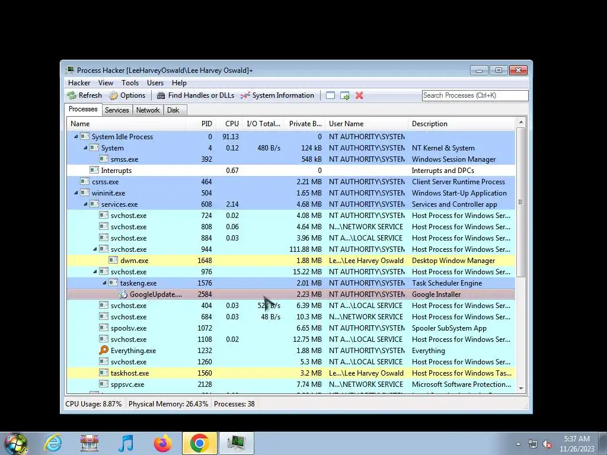Switch to the Services tab
The width and height of the screenshot is (607, 455).
click(117, 110)
